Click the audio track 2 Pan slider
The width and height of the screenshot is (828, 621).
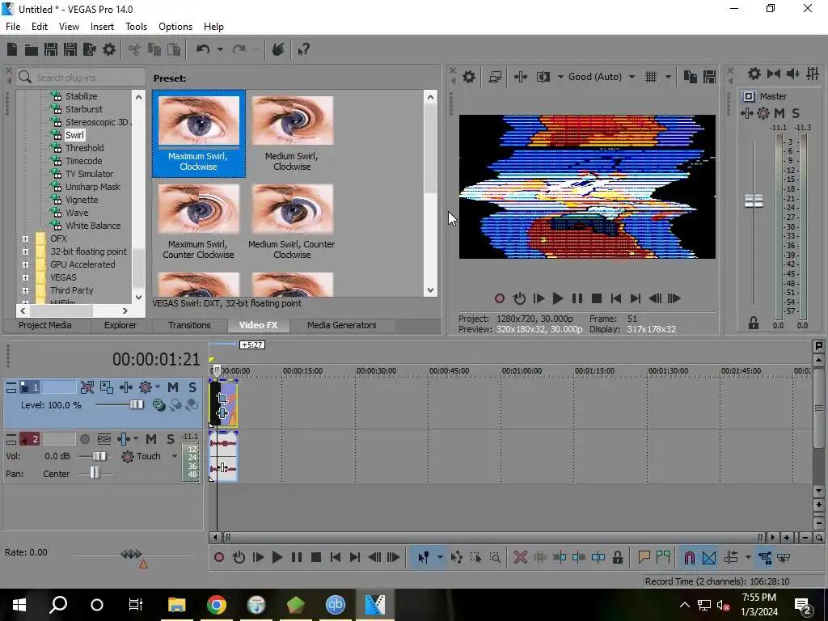pyautogui.click(x=95, y=473)
